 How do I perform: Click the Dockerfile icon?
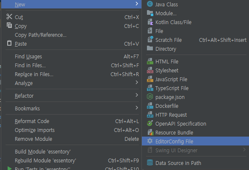tap(150, 106)
